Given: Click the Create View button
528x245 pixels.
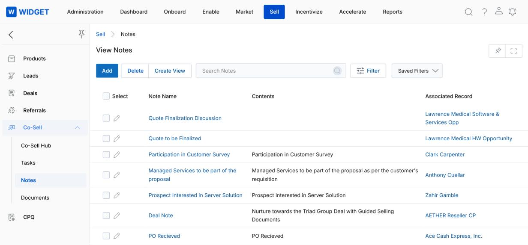Looking at the screenshot, I should (170, 71).
